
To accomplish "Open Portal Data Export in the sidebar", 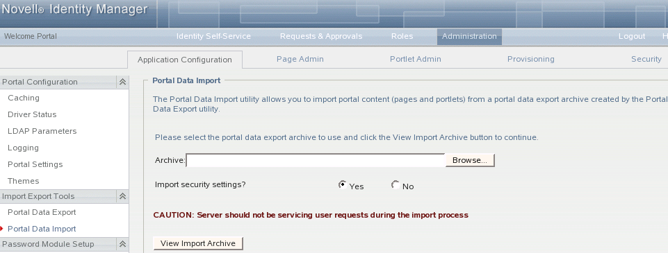I will pyautogui.click(x=42, y=212).
